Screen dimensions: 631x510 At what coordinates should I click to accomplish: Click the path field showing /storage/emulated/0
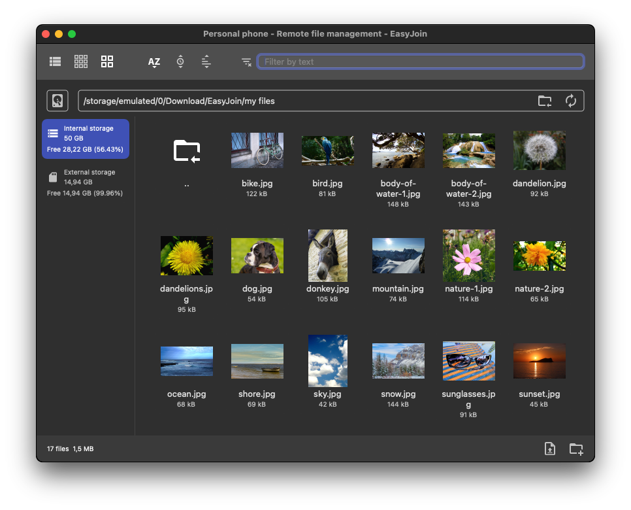pos(307,101)
